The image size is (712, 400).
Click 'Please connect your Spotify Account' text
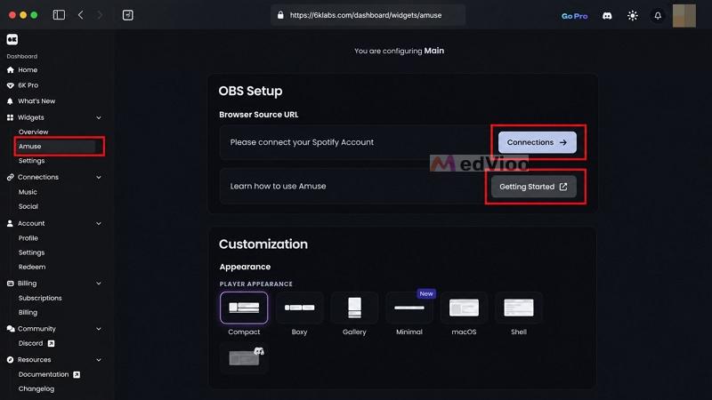point(302,142)
